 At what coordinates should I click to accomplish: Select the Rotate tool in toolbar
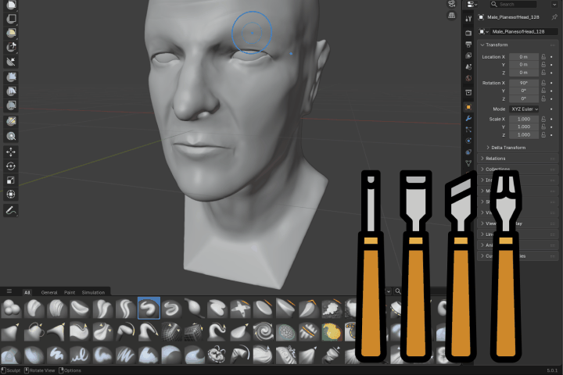11,166
